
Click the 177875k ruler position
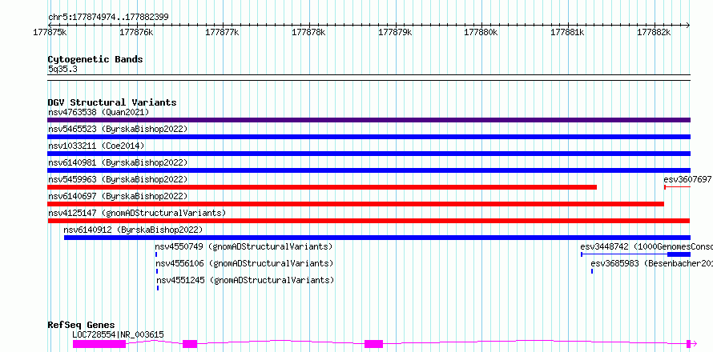(x=50, y=32)
